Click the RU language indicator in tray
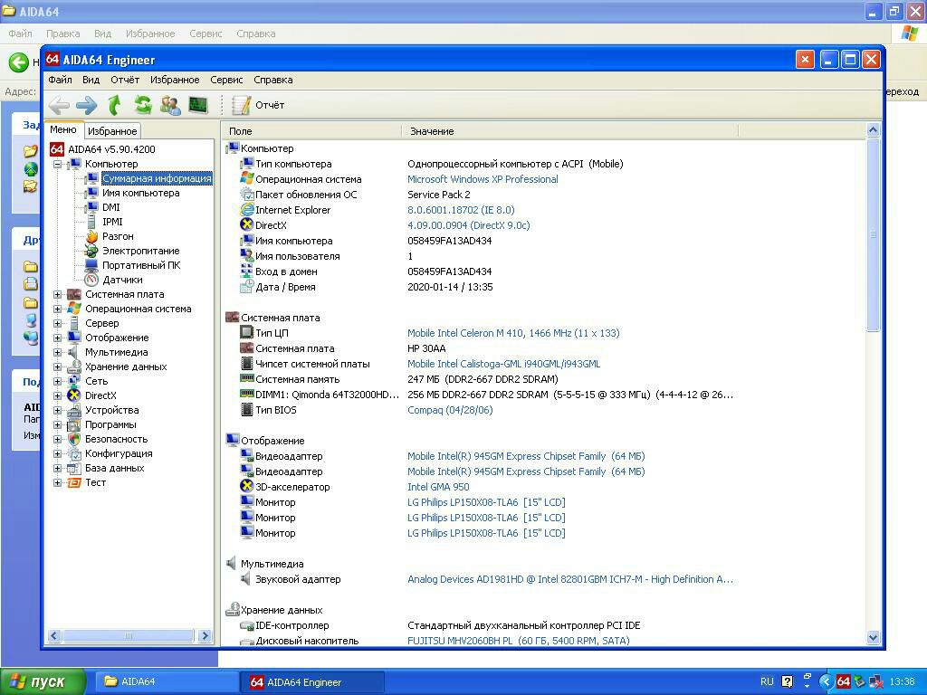The image size is (927, 695). pos(767,681)
